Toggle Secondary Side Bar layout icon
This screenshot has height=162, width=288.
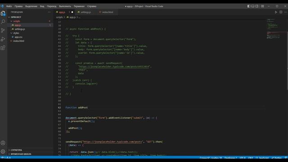point(257,6)
